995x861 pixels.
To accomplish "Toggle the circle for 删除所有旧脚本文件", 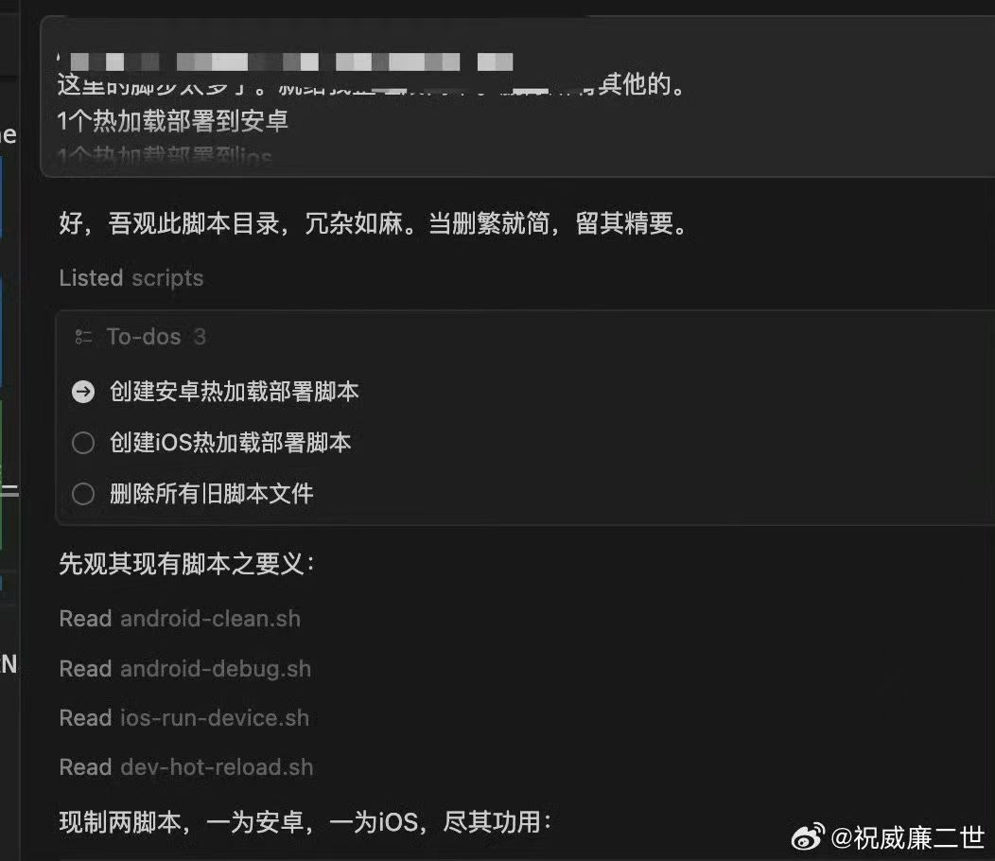I will pos(83,493).
